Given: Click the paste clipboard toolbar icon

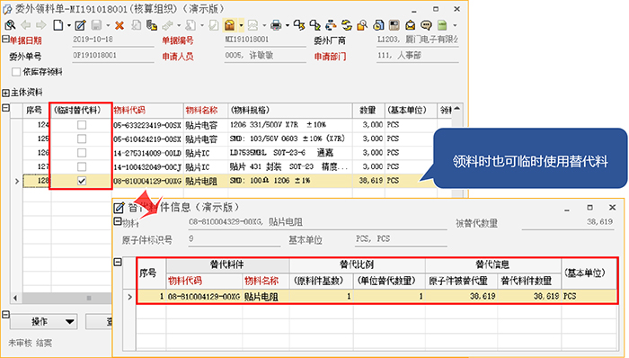Looking at the screenshot, I should pos(152,25).
